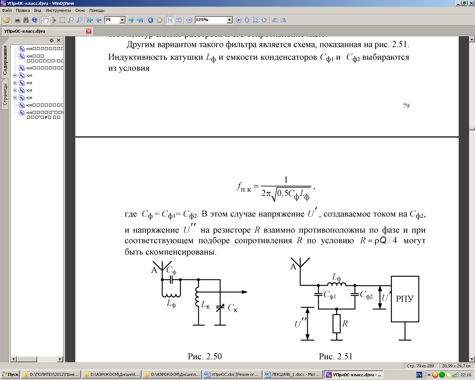Toggle facing pages layout
Image resolution: width=475 pixels, height=380 pixels.
(179, 20)
